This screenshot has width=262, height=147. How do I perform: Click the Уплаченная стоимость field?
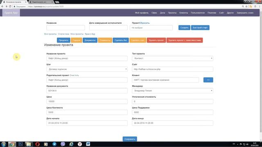172,102
